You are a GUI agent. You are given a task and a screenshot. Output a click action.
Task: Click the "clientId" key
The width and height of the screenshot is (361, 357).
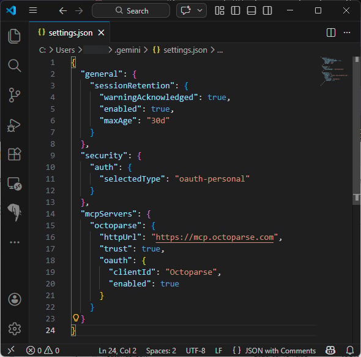click(132, 272)
